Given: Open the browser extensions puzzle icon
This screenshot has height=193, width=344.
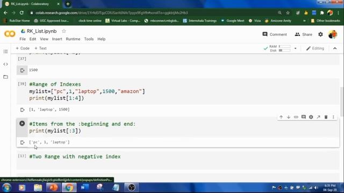Looking at the screenshot, I should pos(322,13).
